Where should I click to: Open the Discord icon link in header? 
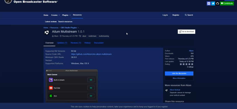209,4
